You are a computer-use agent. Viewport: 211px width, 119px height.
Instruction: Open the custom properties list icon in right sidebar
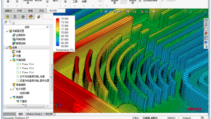pos(206,38)
